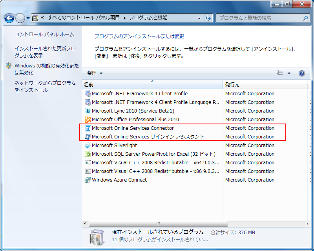The width and height of the screenshot is (314, 251).
Task: Click the Silverlight program icon
Action: (x=88, y=146)
